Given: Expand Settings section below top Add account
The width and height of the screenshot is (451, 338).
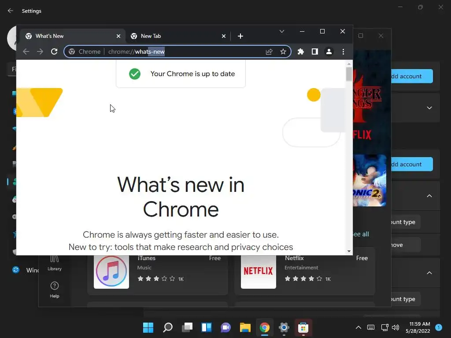Looking at the screenshot, I should click(x=429, y=108).
